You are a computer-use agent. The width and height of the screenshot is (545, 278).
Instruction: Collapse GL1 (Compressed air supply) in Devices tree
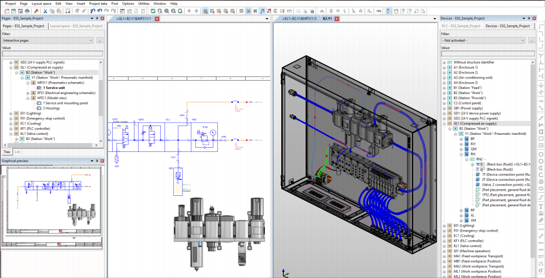coord(444,123)
